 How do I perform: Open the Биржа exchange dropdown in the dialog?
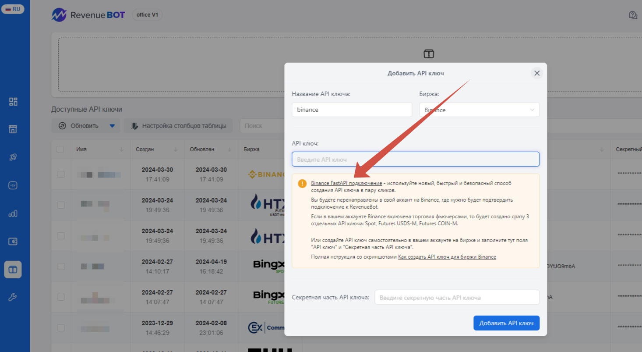[x=479, y=110]
